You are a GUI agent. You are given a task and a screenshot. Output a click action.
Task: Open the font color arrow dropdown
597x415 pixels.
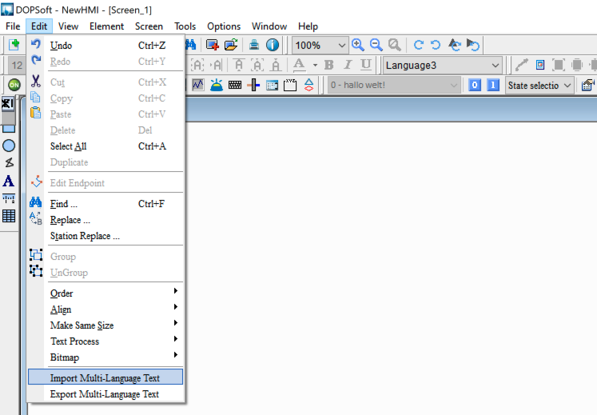(315, 65)
